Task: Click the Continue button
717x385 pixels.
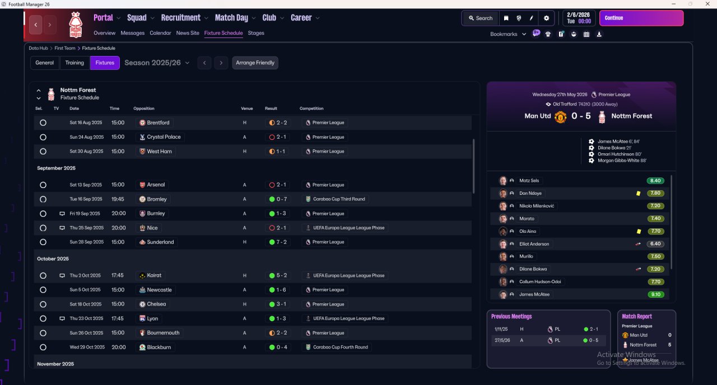Action: coord(641,18)
